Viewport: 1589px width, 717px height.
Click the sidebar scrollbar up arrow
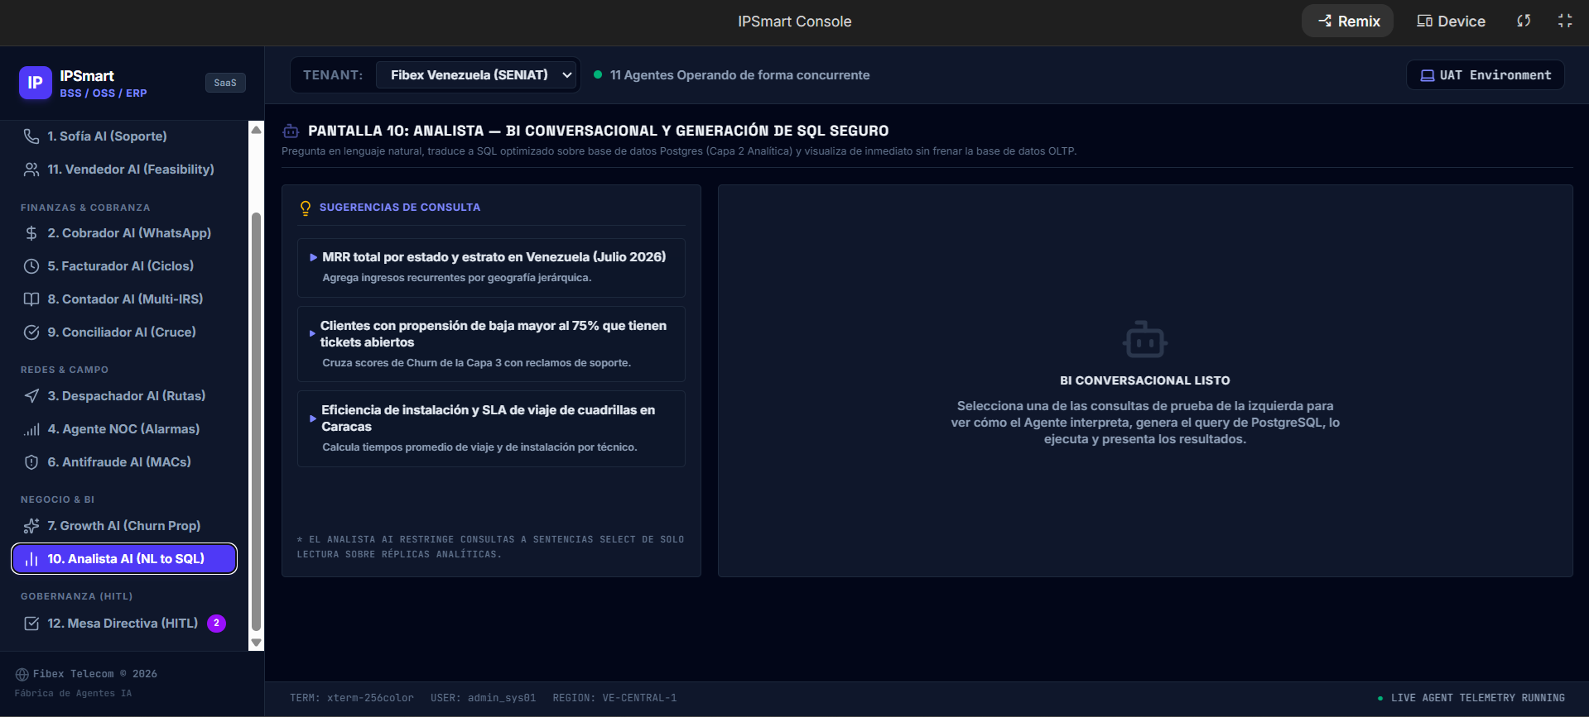[257, 130]
